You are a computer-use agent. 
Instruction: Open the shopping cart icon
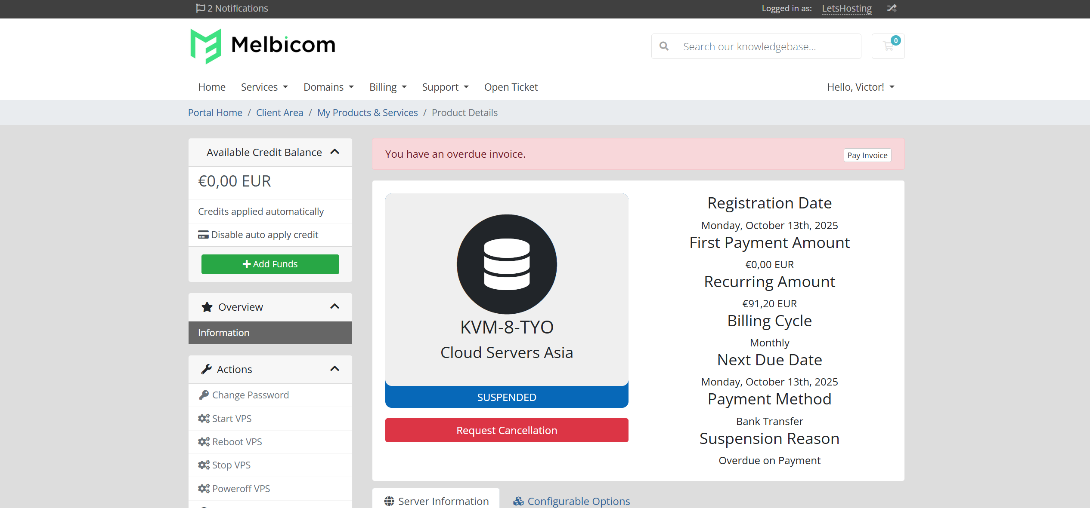coord(888,46)
